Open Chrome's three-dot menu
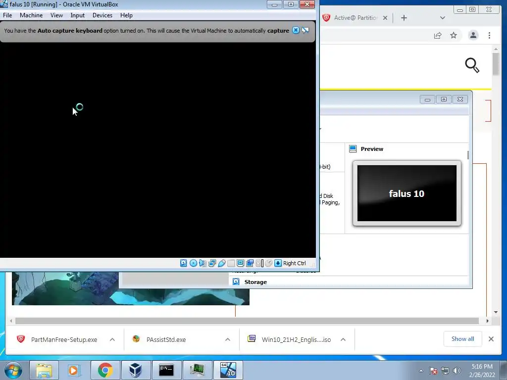The image size is (507, 380). tap(489, 35)
